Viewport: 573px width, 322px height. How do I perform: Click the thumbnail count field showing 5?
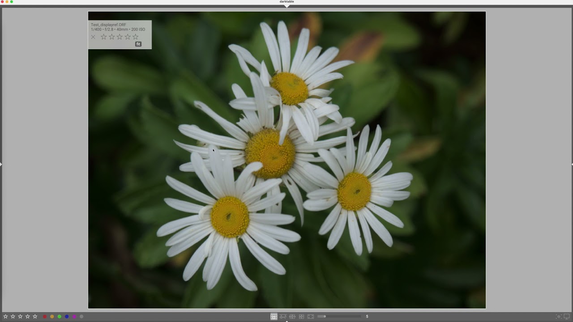coord(367,317)
